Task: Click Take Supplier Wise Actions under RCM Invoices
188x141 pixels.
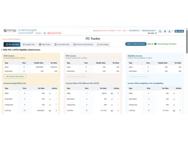Action: (15, 76)
